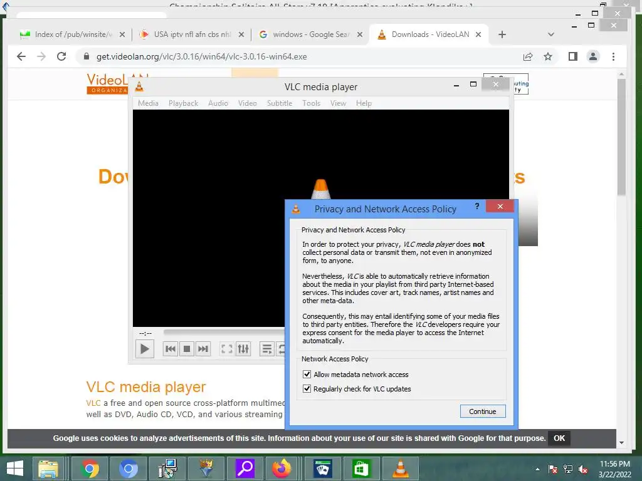Viewport: 642px width, 481px height.
Task: Open the VLC Help menu
Action: click(x=364, y=103)
